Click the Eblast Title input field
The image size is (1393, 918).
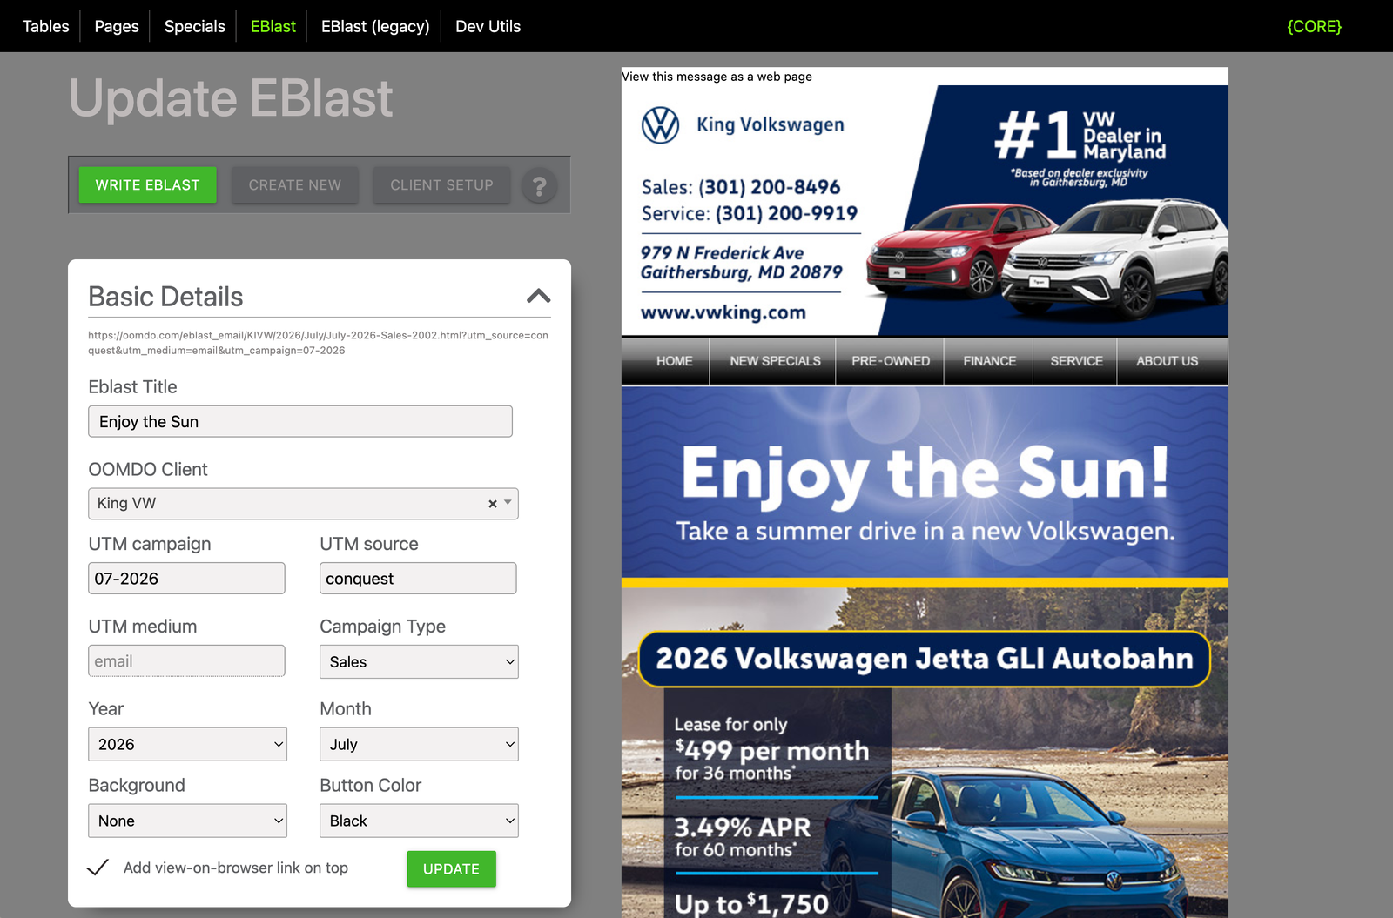pos(300,421)
